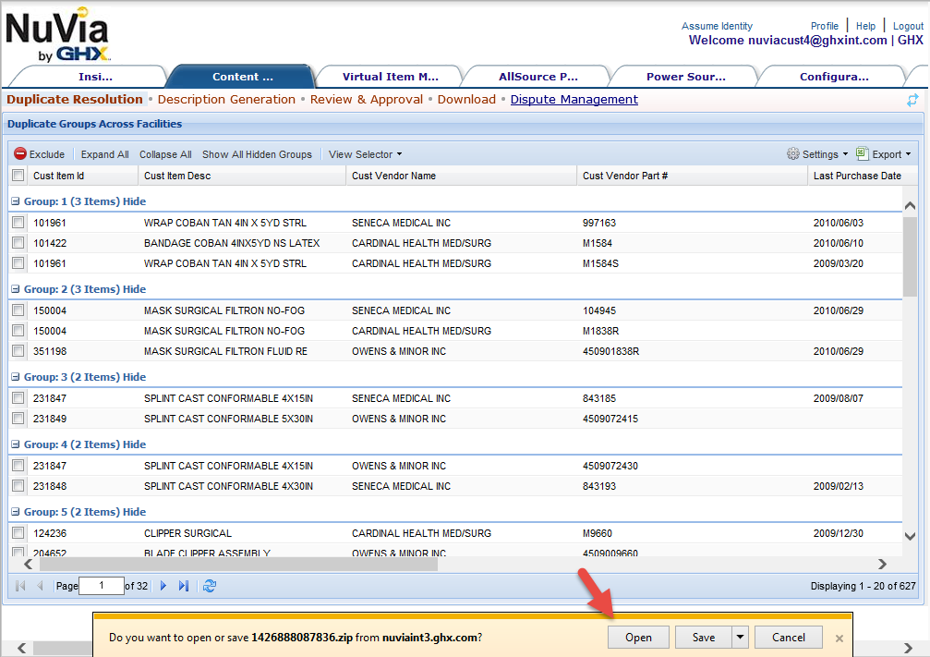Open the Profile link
The width and height of the screenshot is (930, 657).
click(x=825, y=26)
